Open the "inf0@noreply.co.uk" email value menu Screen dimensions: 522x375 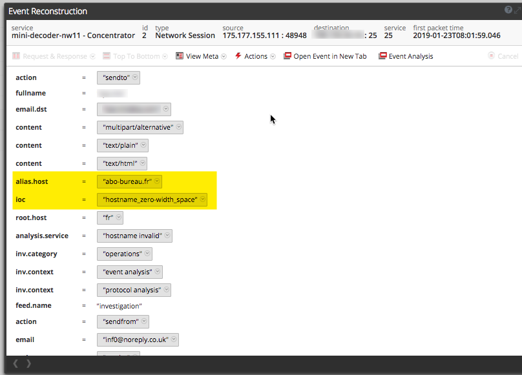tap(173, 340)
